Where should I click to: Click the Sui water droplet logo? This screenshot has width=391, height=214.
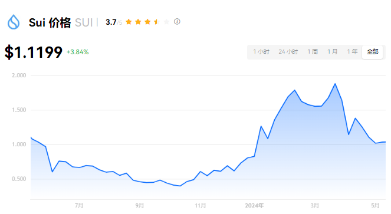tap(14, 22)
